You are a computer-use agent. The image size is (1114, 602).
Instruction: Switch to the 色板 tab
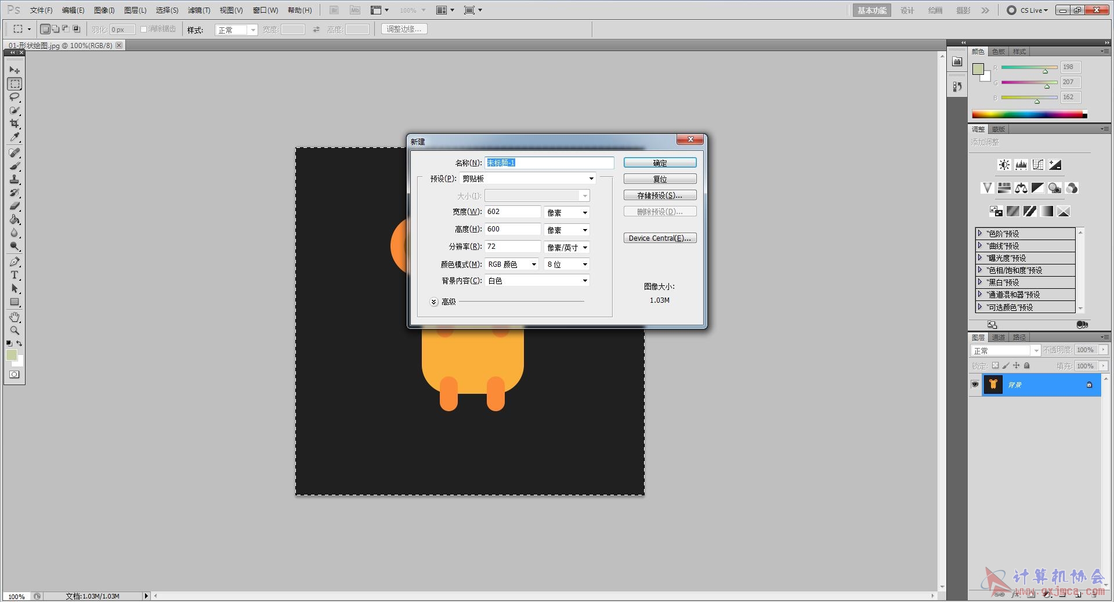(999, 52)
